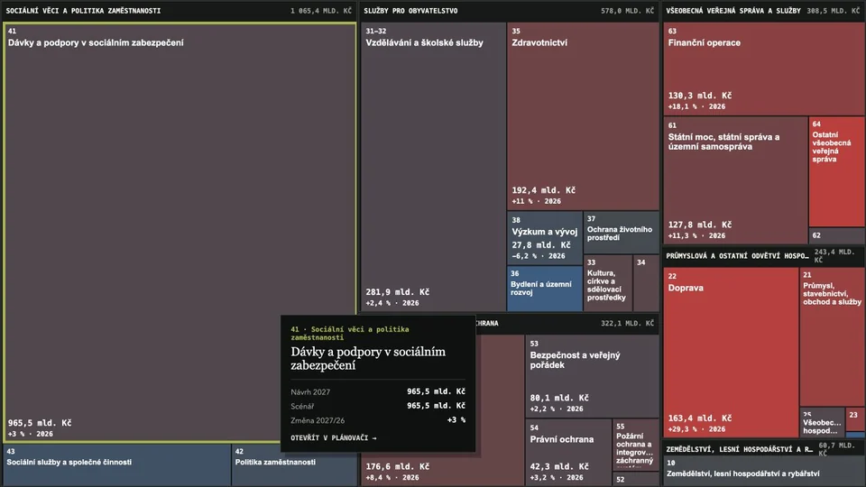Select Státní moc, státní správa tile
The image size is (866, 487).
(x=735, y=179)
